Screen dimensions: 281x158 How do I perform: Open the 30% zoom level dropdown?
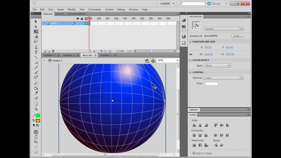(x=168, y=60)
